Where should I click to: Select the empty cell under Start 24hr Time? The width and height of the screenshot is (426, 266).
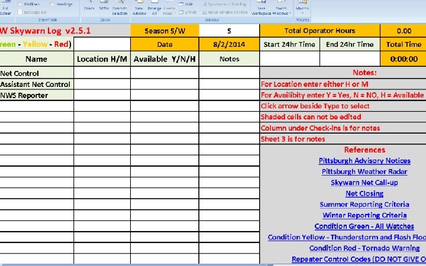point(289,59)
